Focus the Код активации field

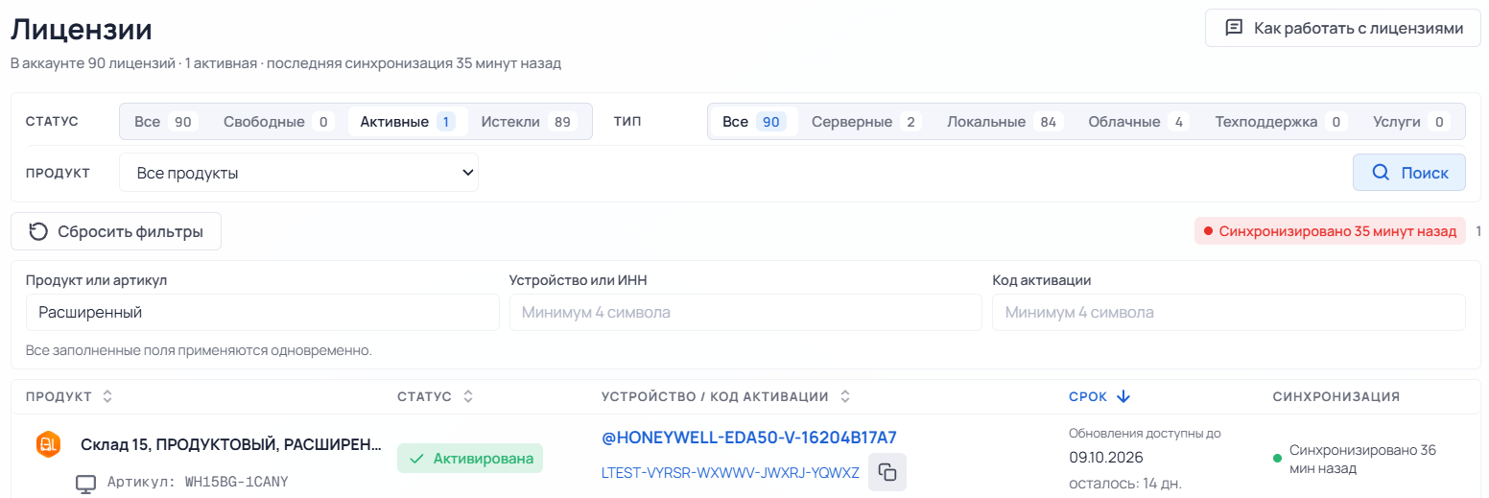point(1229,312)
